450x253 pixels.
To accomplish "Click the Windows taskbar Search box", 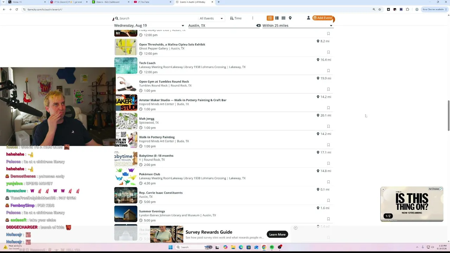I will (193, 247).
